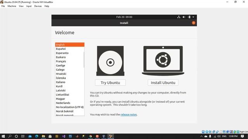The height and width of the screenshot is (139, 248).
Task: Click VirtualBox mouse integration status indicator
Action: point(234,132)
